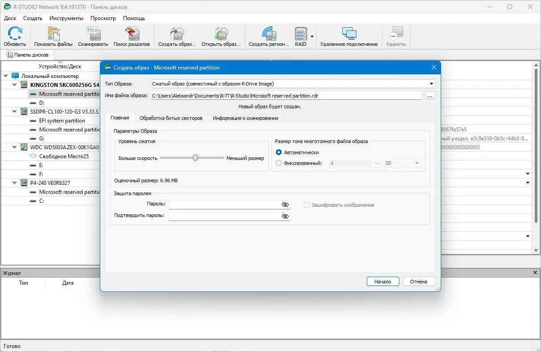Click the browse button for image file

tap(430, 95)
